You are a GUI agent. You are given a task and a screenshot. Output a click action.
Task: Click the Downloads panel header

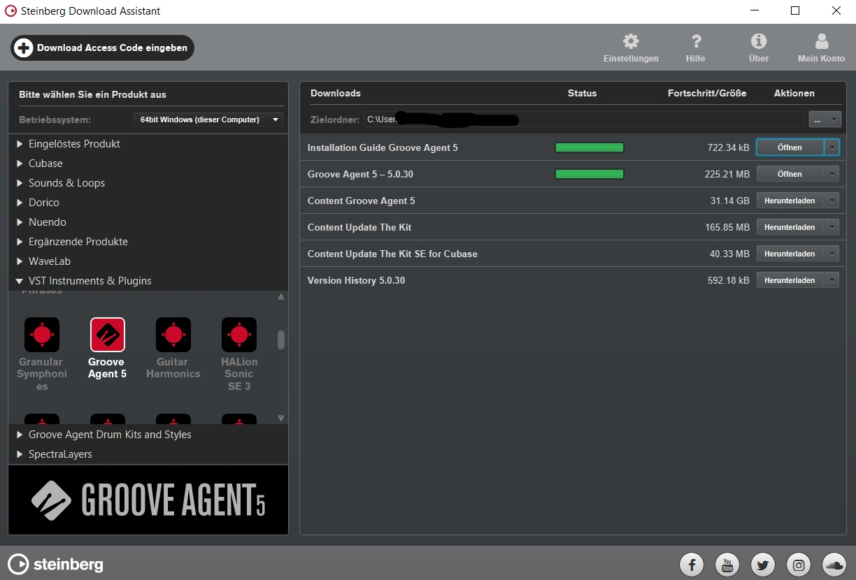[336, 93]
